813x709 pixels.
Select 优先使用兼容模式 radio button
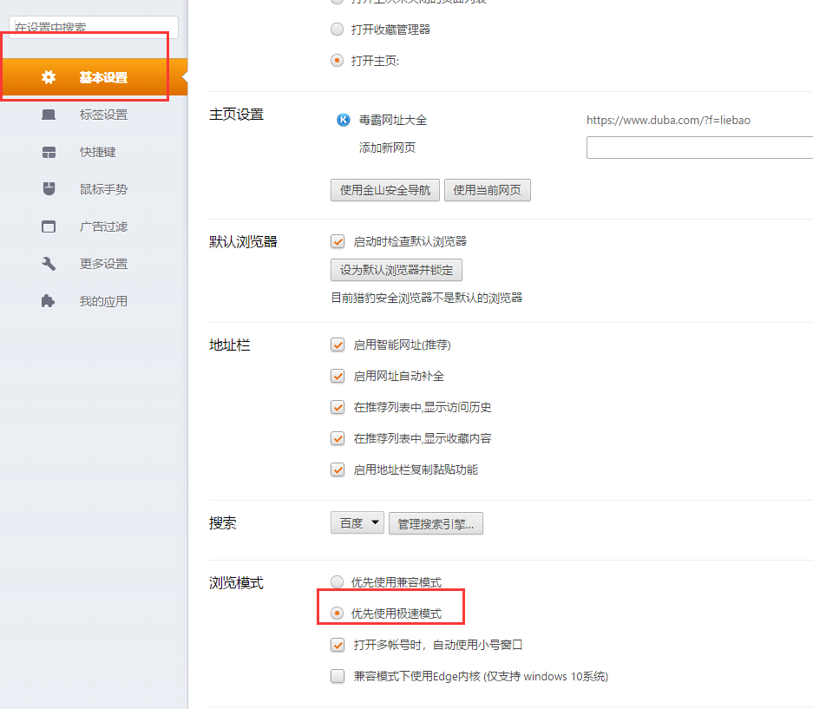click(x=338, y=582)
